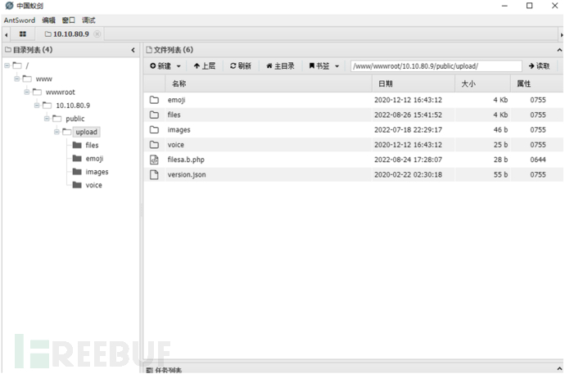Maximize the AntSword window
Screen dimensions: 565x374
529,6
